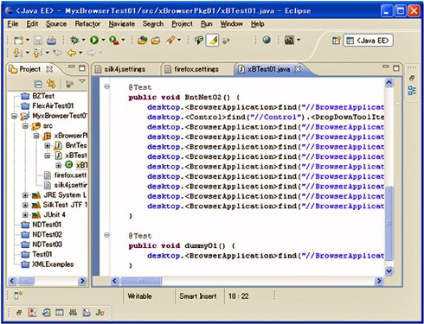The height and width of the screenshot is (324, 424).
Task: Click the Silk4J camera-like toolbar icon
Action: (289, 40)
